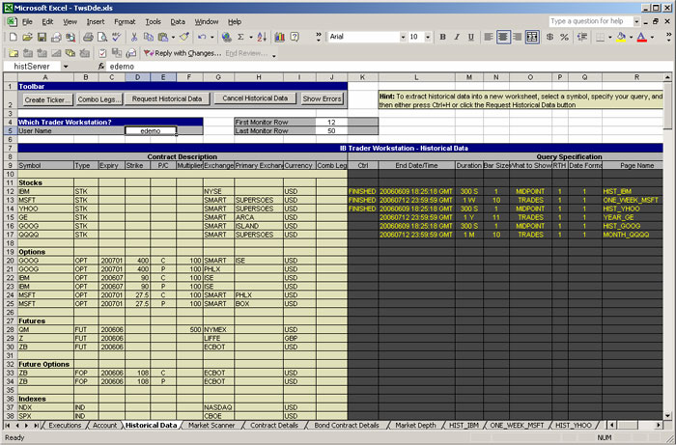Viewport: 676px width, 445px height.
Task: Open the font color dropdown arrow
Action: point(652,38)
